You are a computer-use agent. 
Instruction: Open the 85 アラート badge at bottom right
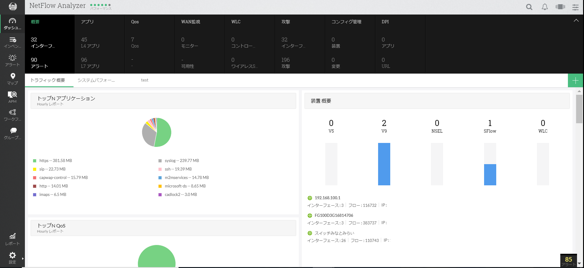point(569,261)
